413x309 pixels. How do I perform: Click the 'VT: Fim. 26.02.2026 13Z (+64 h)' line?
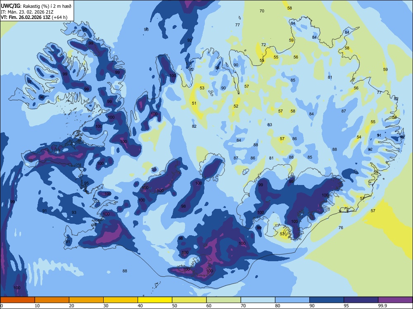(x=34, y=17)
